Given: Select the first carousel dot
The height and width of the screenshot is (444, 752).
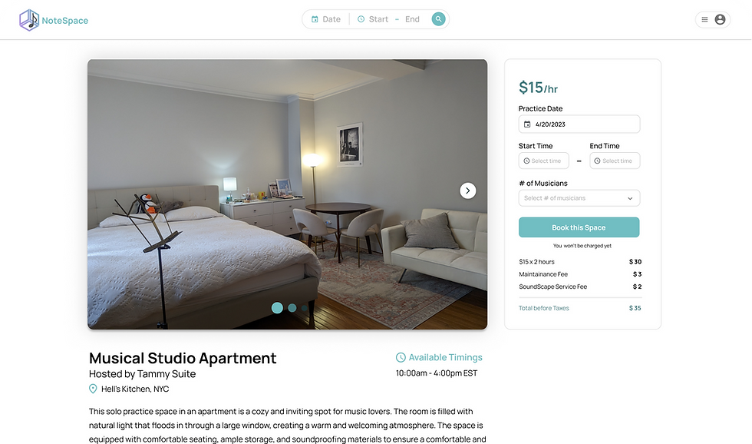Looking at the screenshot, I should pos(277,308).
